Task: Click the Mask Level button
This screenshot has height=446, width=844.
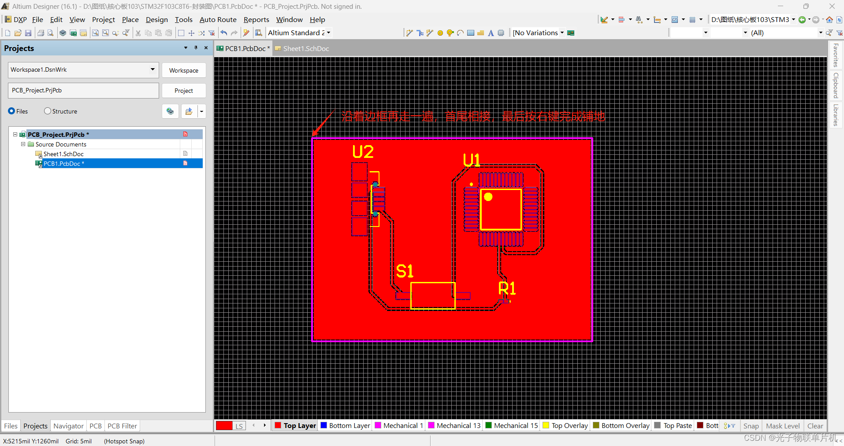Action: coord(783,426)
